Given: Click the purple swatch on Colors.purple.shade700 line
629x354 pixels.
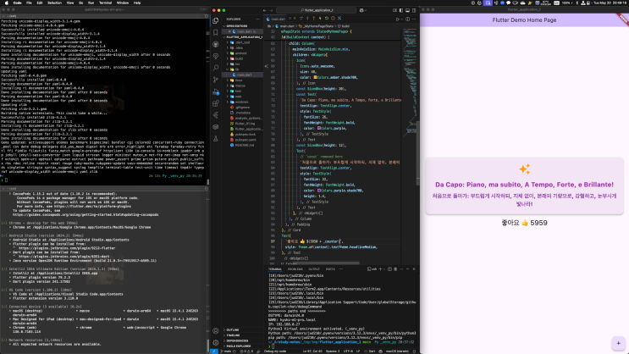Looking at the screenshot, I should (319, 191).
